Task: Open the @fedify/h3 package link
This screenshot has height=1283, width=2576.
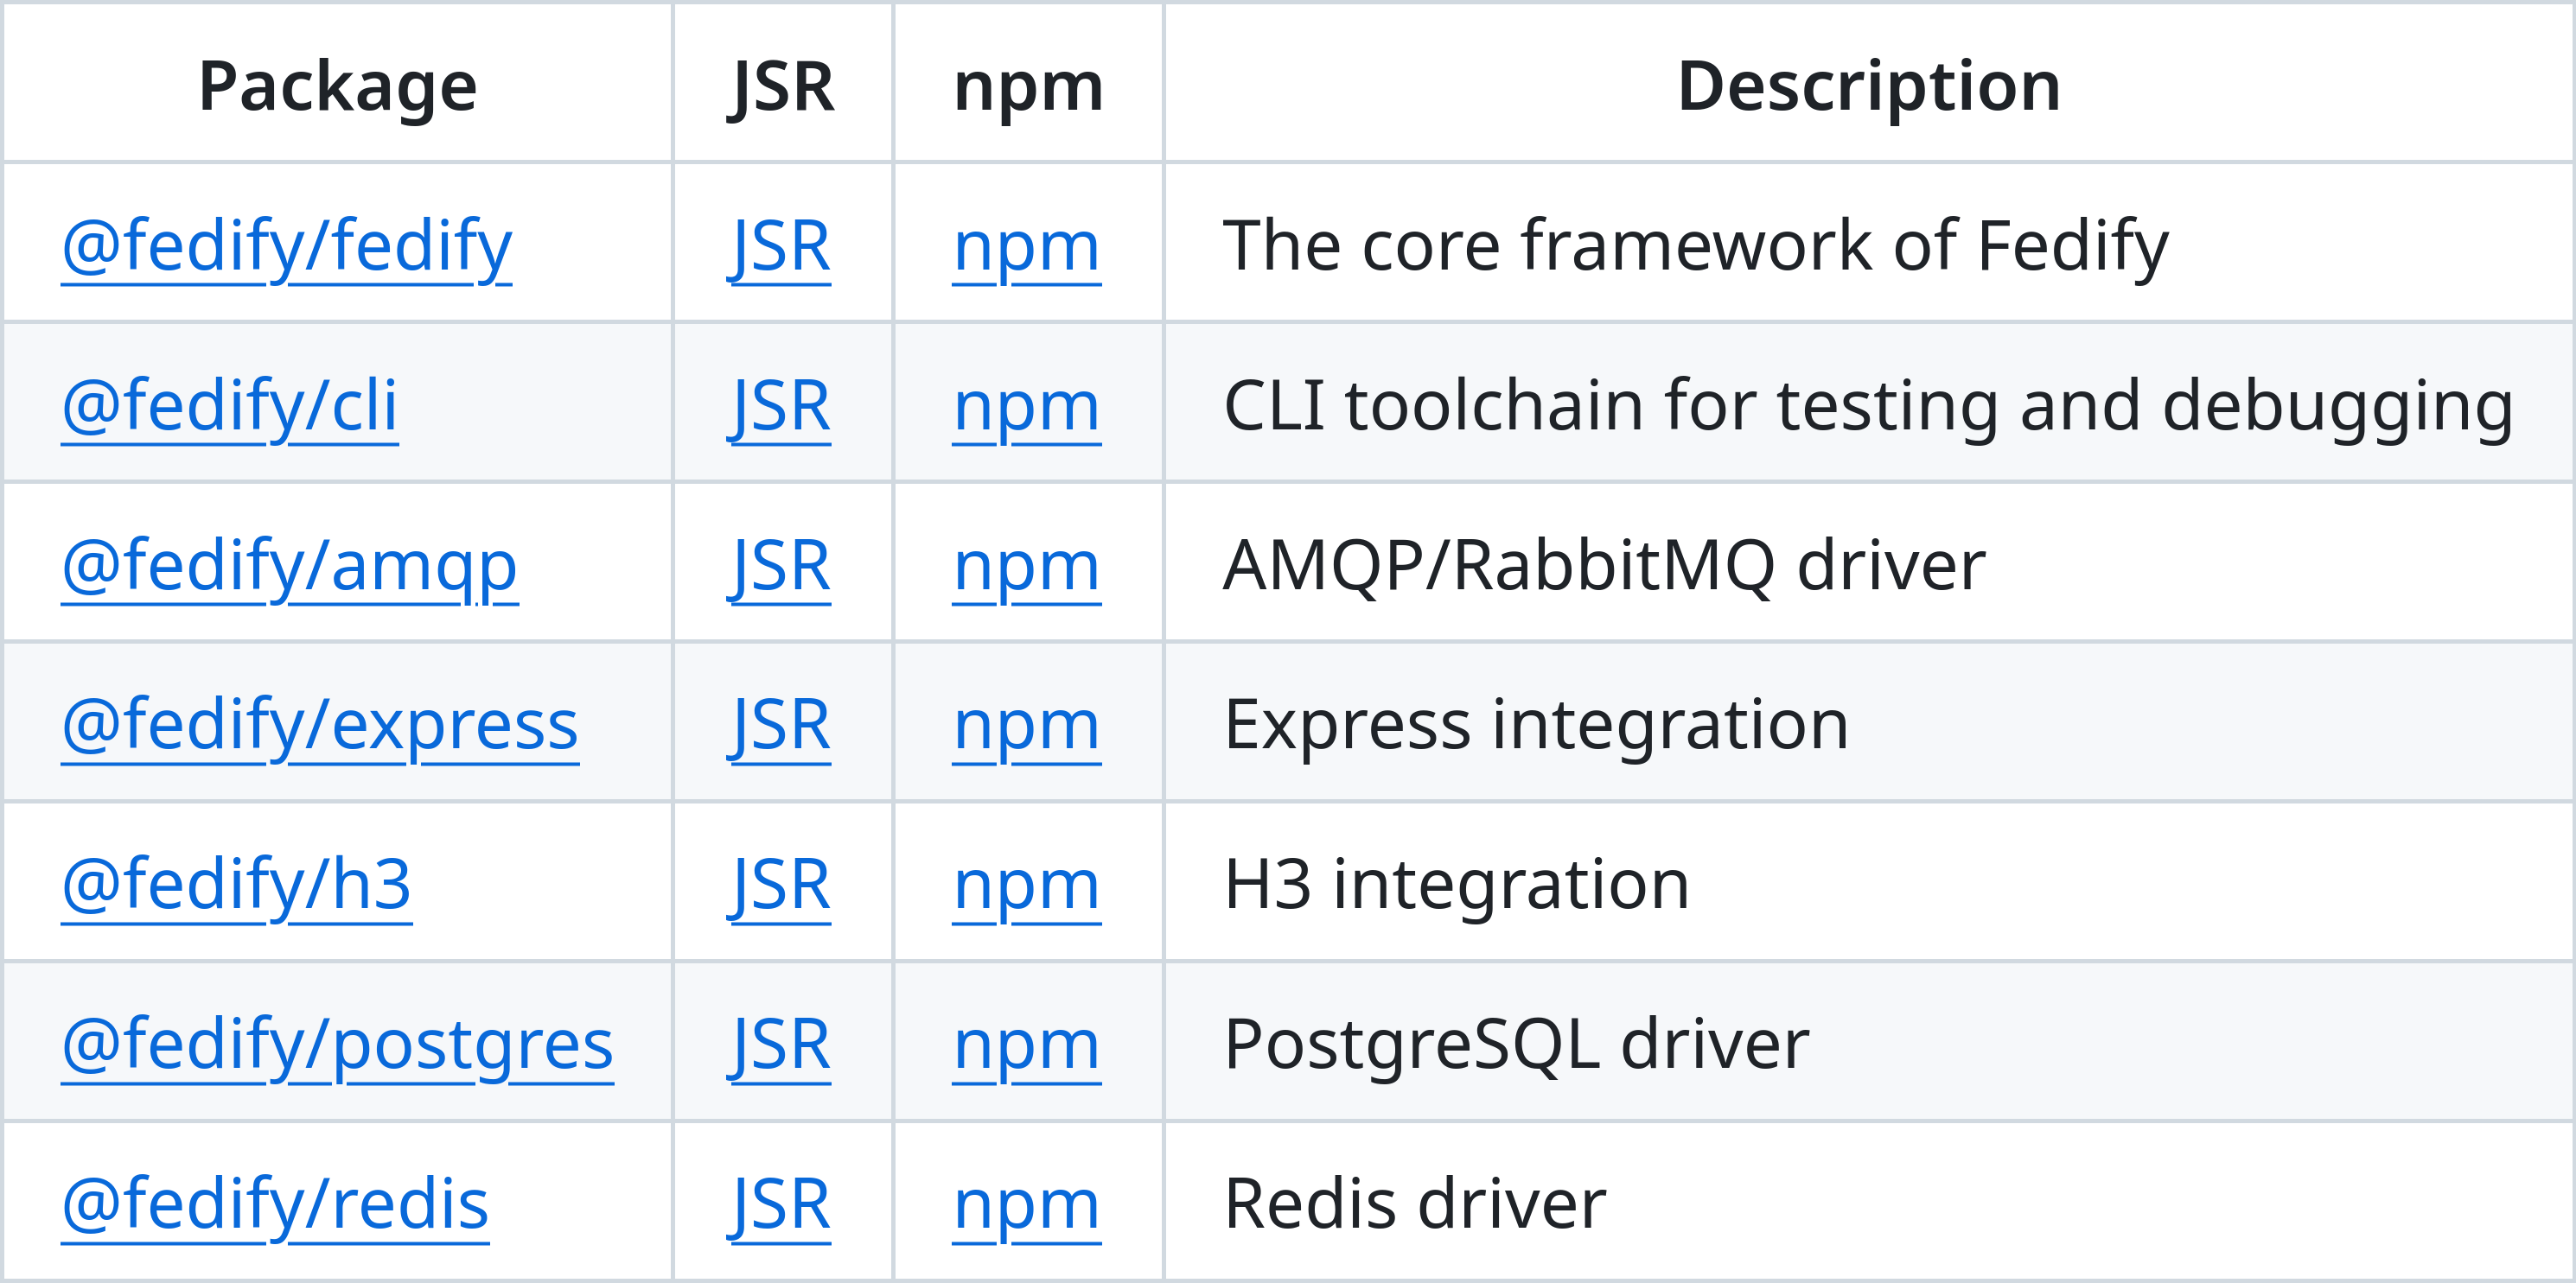Action: [x=236, y=885]
